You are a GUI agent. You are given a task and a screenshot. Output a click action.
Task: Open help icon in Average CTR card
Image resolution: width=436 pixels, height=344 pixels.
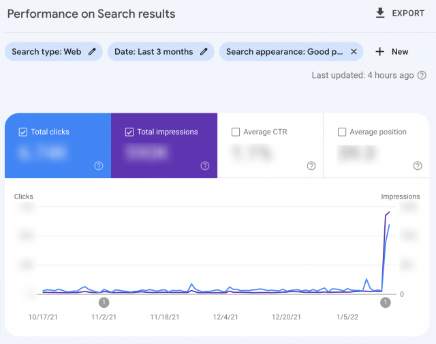[311, 166]
